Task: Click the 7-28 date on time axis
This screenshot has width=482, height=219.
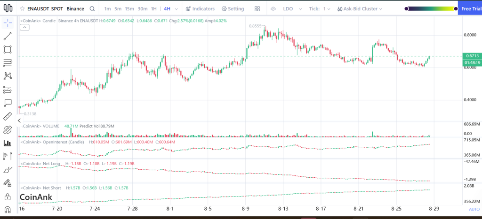Action: tap(132, 209)
